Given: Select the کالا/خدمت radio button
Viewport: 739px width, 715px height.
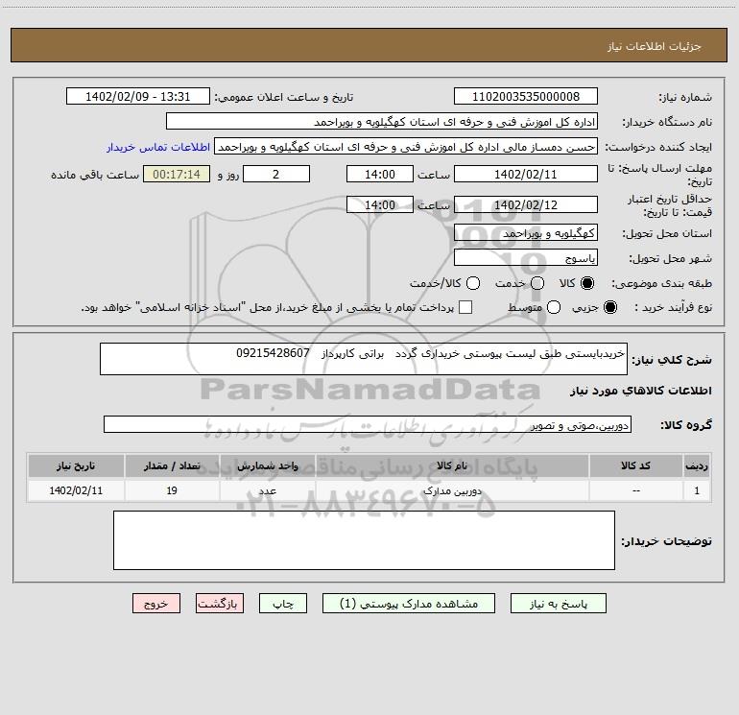Looking at the screenshot, I should (x=473, y=283).
